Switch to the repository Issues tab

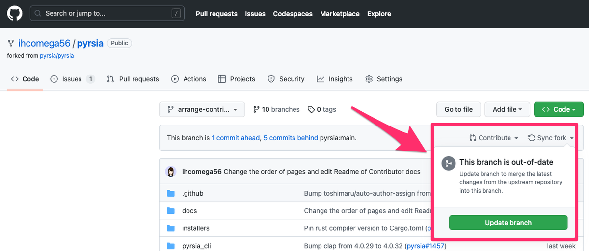73,79
